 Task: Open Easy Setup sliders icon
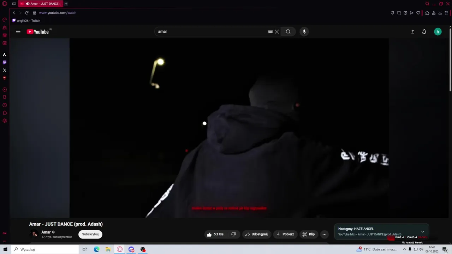[446, 13]
